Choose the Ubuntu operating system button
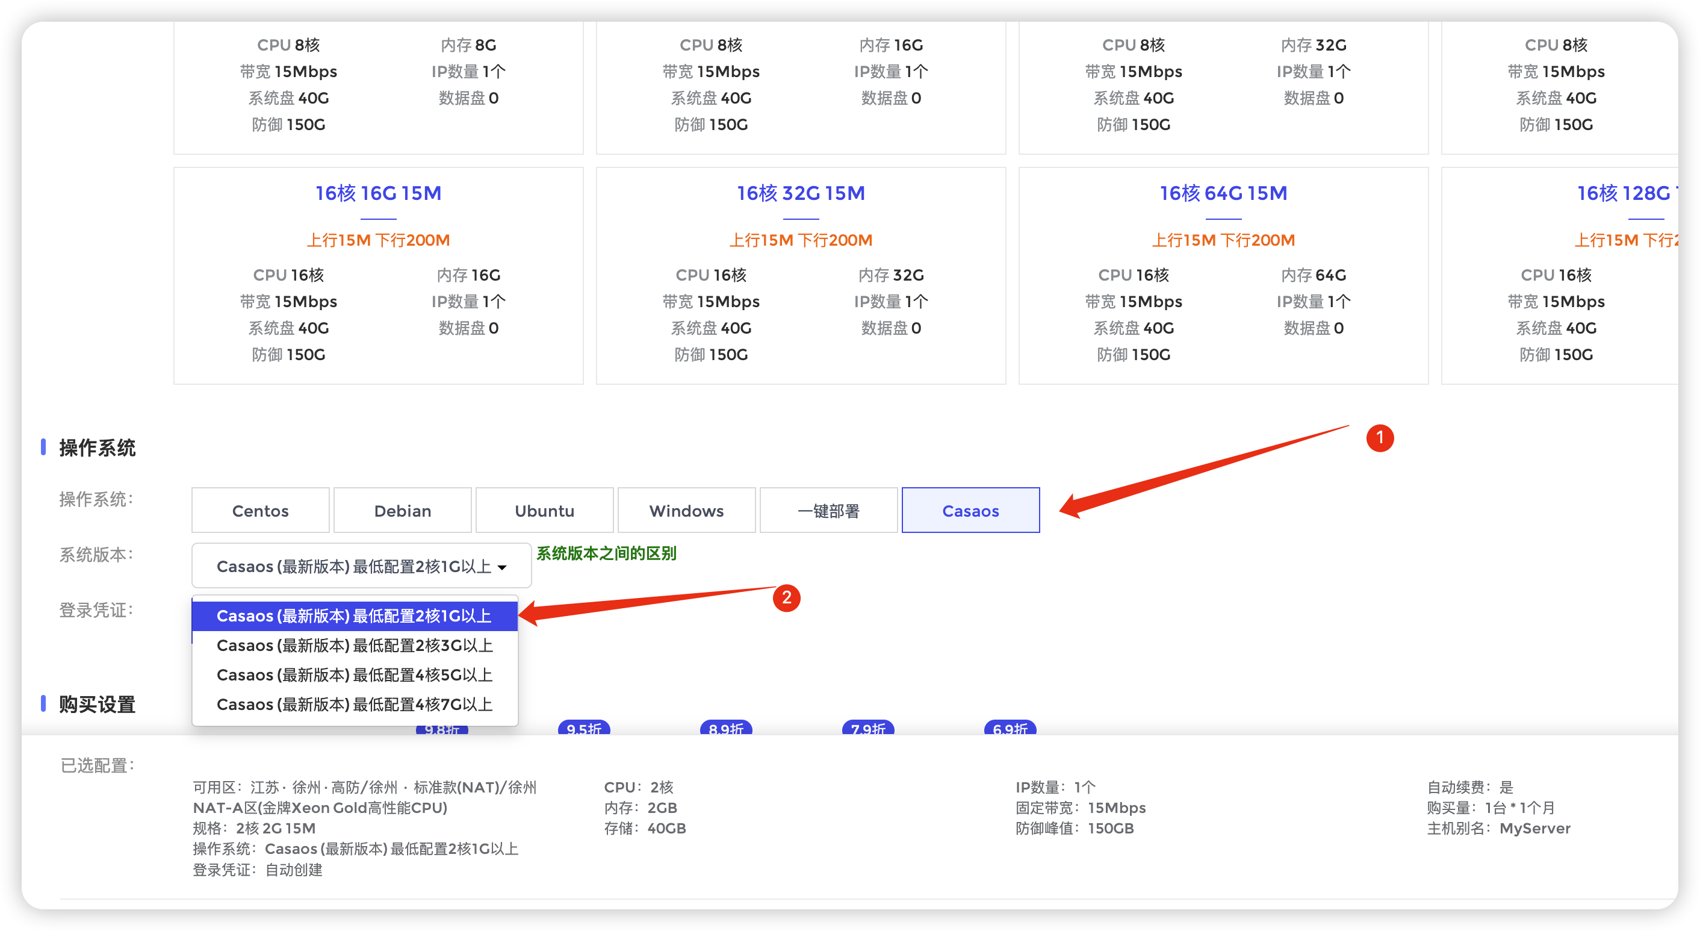The image size is (1700, 931). tap(544, 511)
